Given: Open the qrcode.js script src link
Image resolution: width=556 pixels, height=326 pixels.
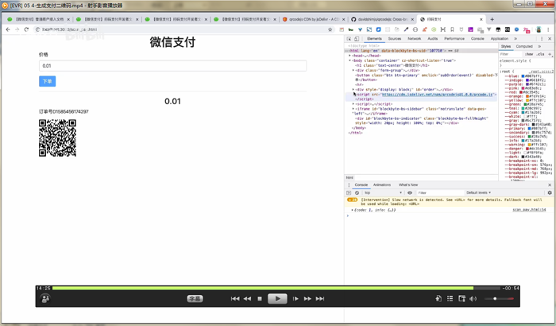Looking at the screenshot, I should point(438,95).
